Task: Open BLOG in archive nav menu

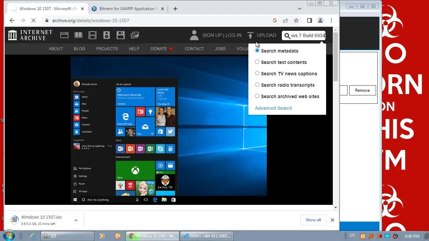Action: pyautogui.click(x=79, y=49)
